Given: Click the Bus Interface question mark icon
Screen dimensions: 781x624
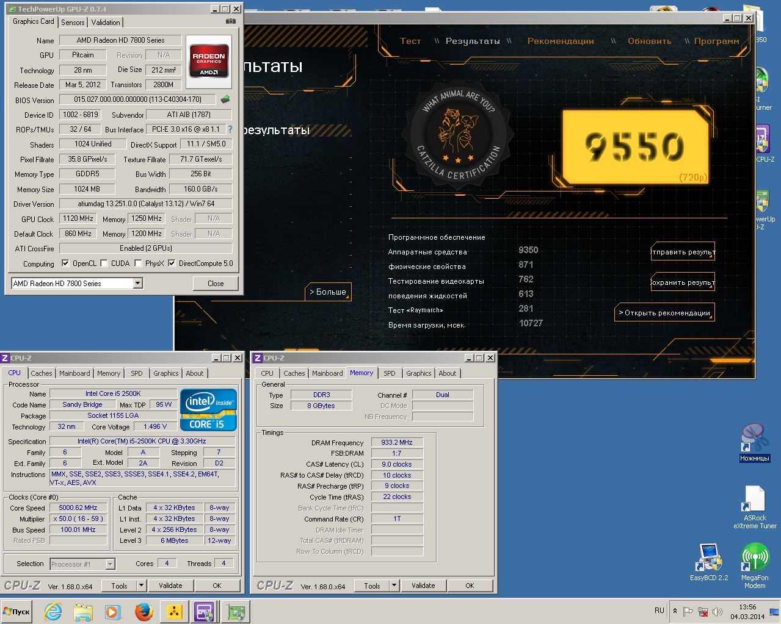Looking at the screenshot, I should pos(230,129).
